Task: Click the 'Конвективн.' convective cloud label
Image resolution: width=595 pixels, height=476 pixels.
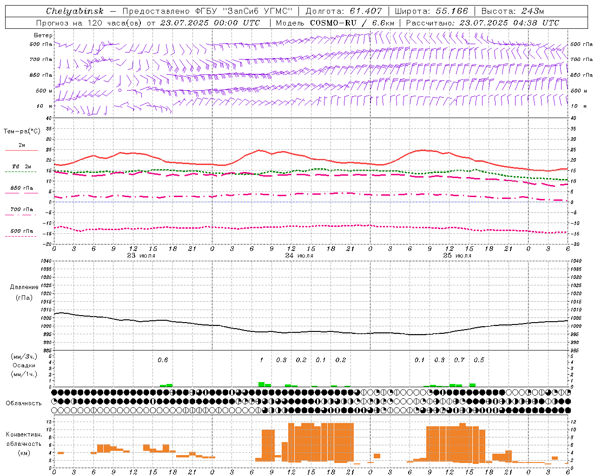Action: point(24,435)
